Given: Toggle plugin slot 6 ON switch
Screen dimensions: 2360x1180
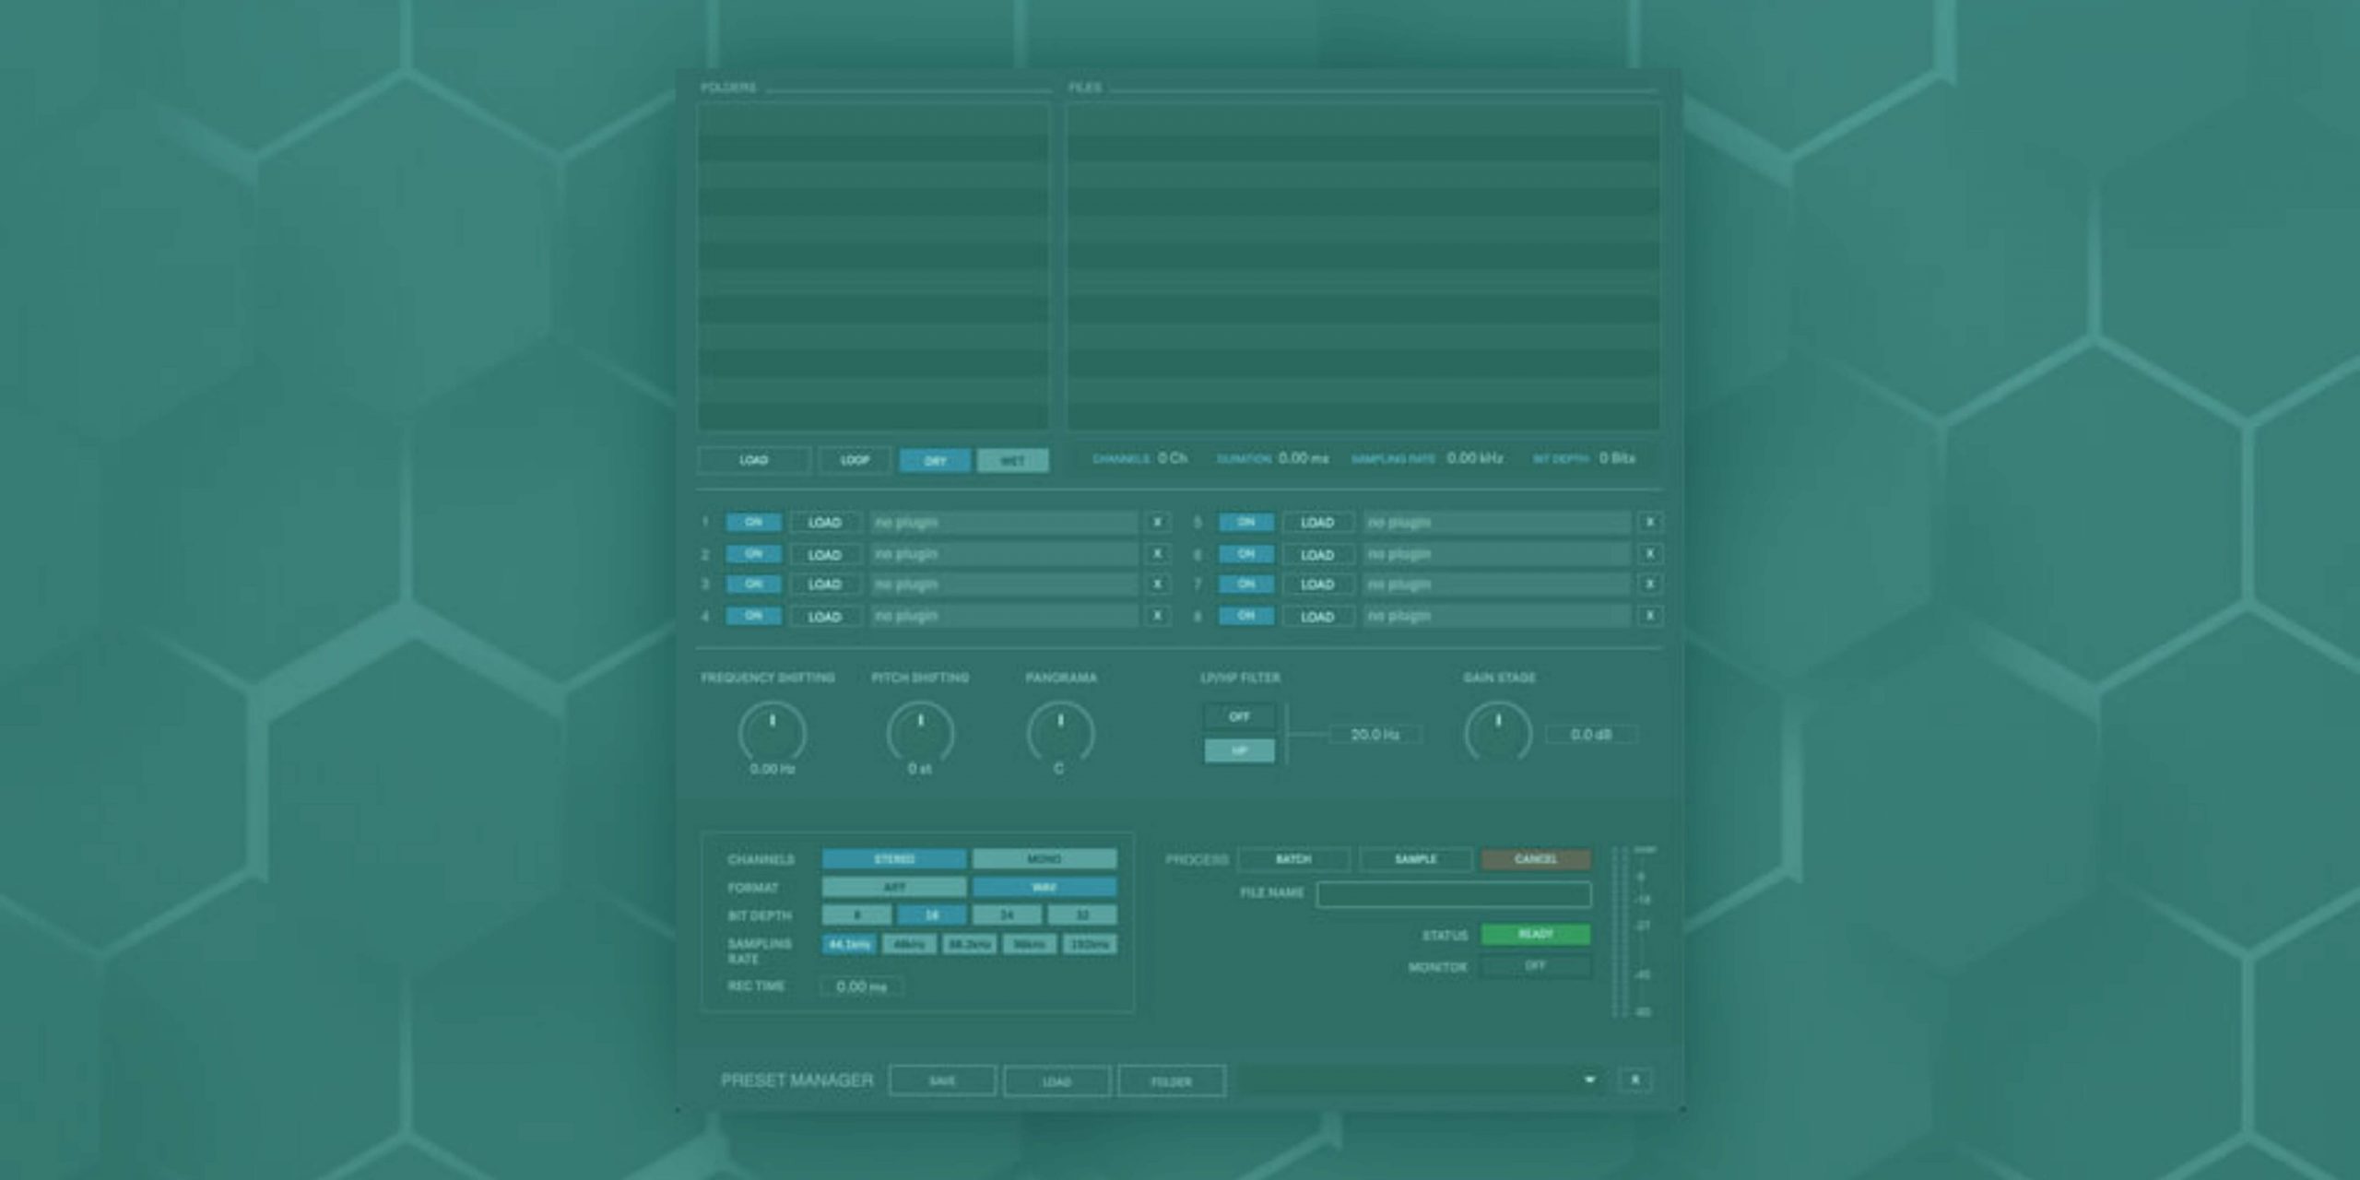Looking at the screenshot, I should [x=1246, y=554].
